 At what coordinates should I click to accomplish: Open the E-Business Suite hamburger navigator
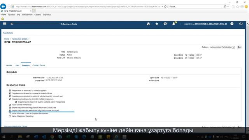coord(5,24)
